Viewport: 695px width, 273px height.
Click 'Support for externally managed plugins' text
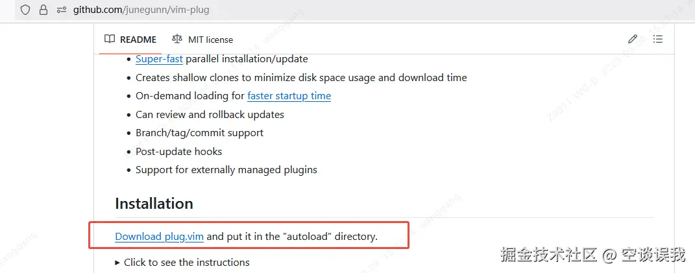[x=226, y=170]
